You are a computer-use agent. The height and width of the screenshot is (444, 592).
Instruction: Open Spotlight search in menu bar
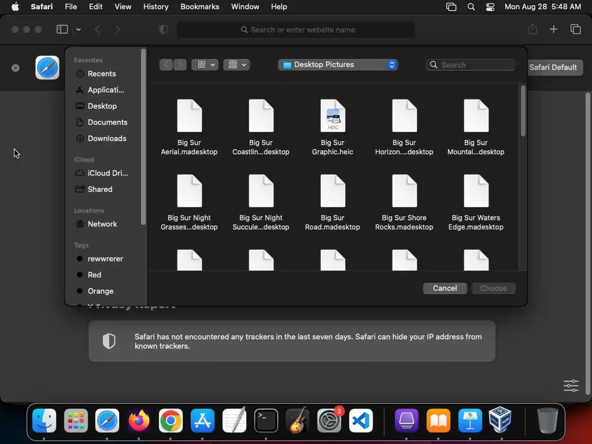tap(471, 7)
